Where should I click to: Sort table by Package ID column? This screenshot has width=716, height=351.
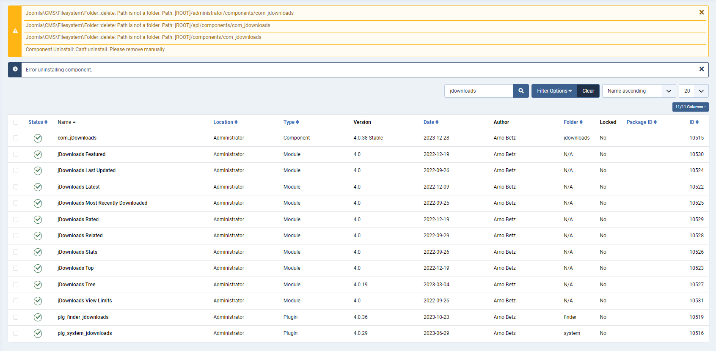click(x=642, y=122)
